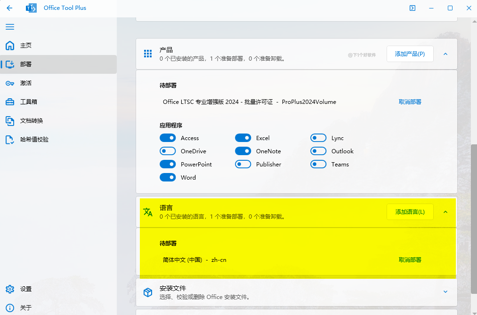Screen dimensions: 477x315
Task: Open the 哈希值校验 hash check page
Action: coord(34,140)
